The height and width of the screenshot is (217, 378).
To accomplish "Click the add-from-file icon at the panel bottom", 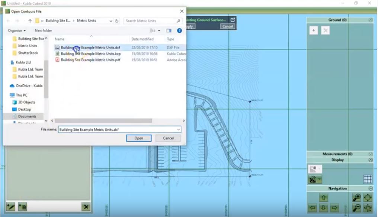I will (22, 207).
